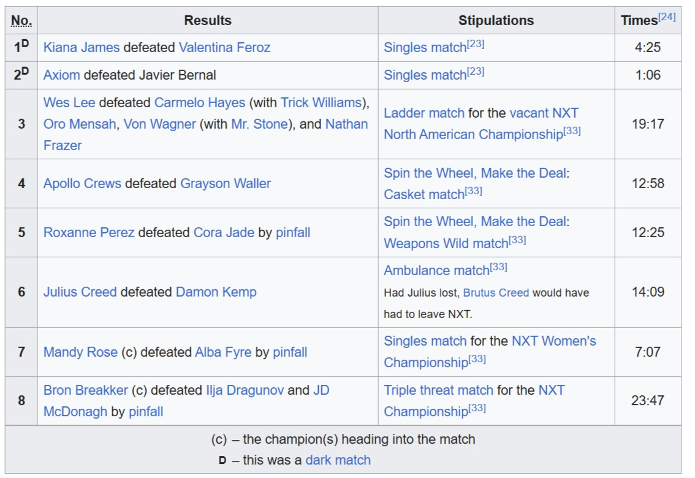The height and width of the screenshot is (478, 695).
Task: Click the Oro Mensah link
Action: (80, 124)
